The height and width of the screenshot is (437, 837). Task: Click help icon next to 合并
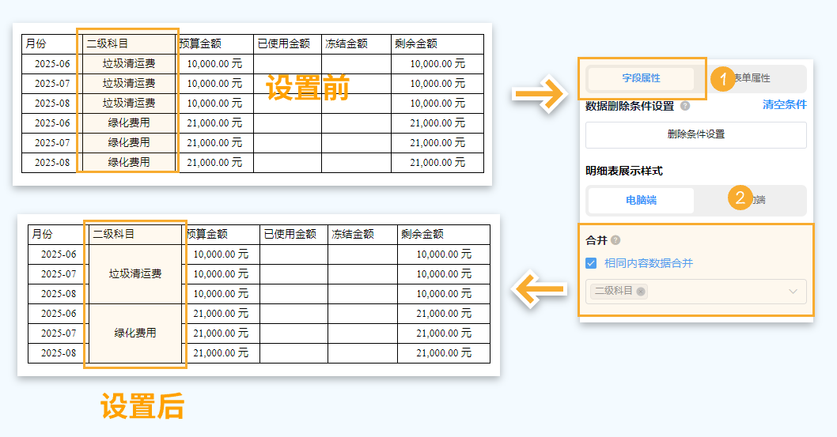(615, 240)
